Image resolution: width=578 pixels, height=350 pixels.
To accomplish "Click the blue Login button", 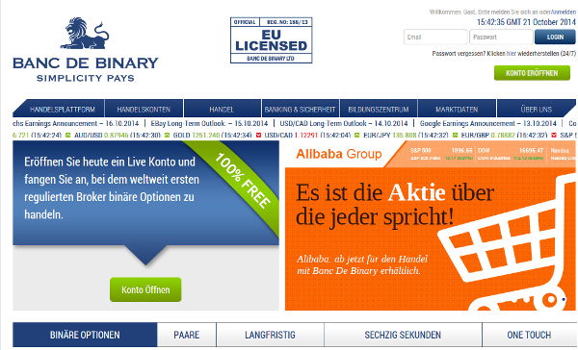I will click(555, 37).
